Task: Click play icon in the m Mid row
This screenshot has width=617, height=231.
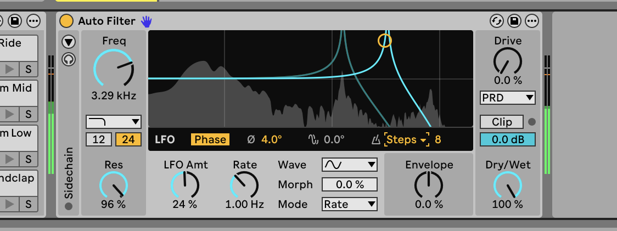Action: pos(9,114)
